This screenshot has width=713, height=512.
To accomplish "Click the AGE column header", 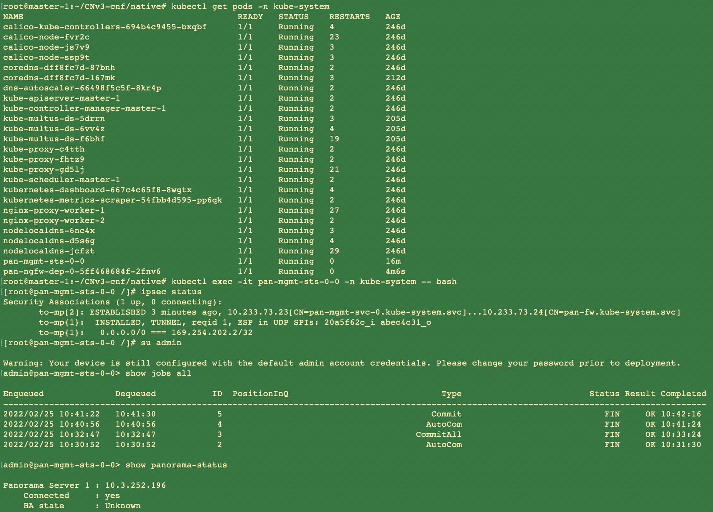I will coord(393,17).
